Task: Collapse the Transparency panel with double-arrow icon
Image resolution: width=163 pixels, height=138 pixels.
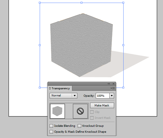Action: pyautogui.click(x=109, y=84)
